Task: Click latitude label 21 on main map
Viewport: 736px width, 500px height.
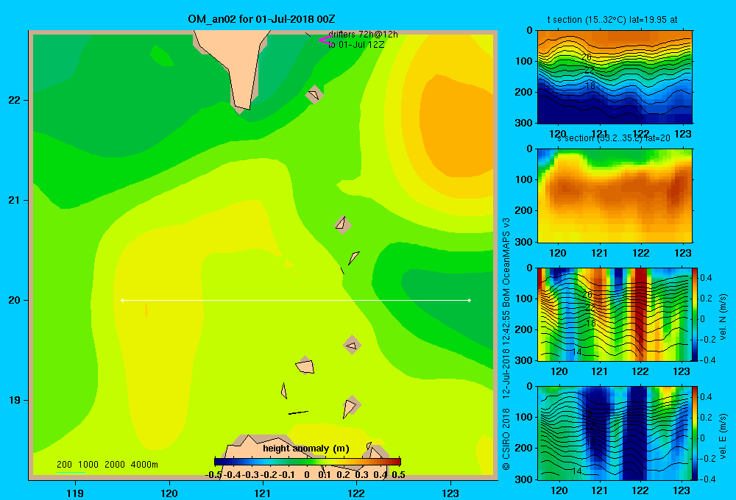Action: click(x=15, y=200)
